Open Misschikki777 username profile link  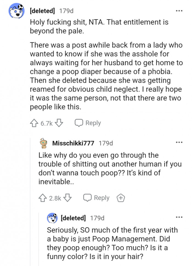73,143
